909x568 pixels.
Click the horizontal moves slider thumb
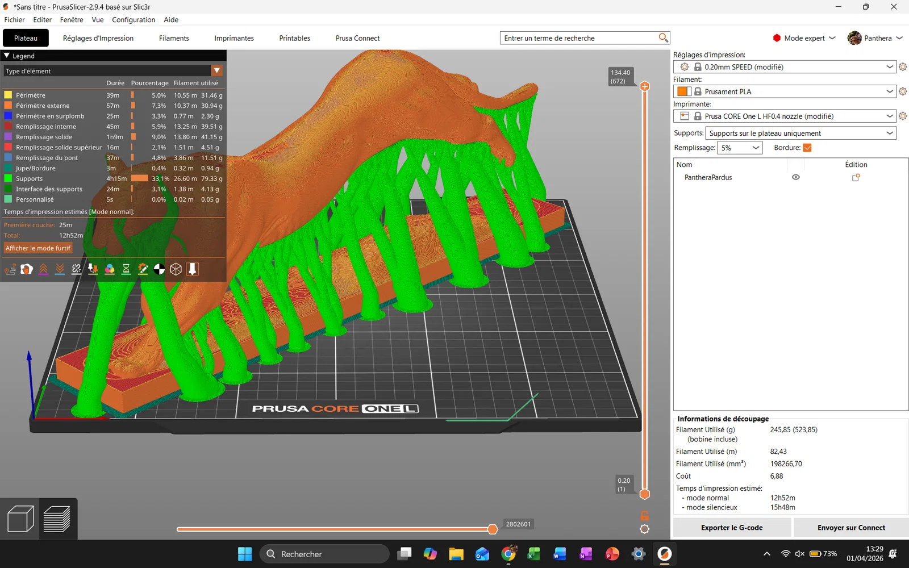click(493, 529)
